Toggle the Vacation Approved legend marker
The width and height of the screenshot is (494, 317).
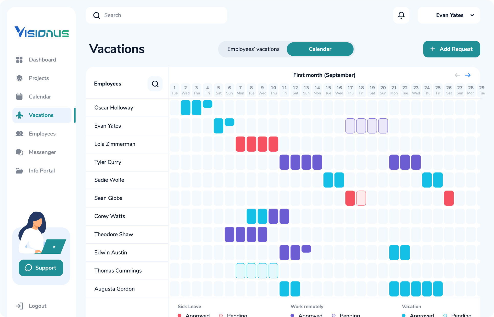(404, 315)
